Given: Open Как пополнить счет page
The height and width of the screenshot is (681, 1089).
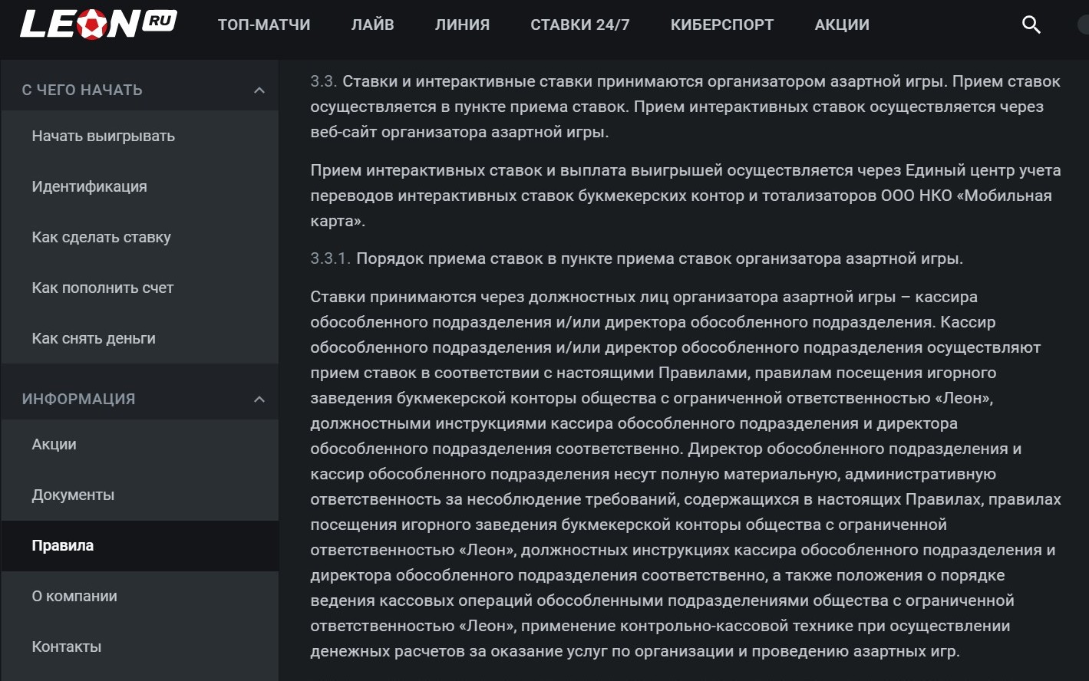Looking at the screenshot, I should click(x=140, y=288).
